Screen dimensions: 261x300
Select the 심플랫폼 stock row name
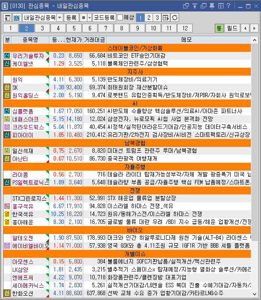click(x=23, y=111)
